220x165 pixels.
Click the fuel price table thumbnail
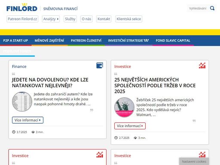tap(22, 101)
